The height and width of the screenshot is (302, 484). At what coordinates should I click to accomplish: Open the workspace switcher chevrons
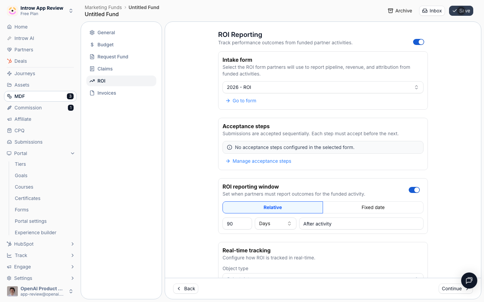71,11
